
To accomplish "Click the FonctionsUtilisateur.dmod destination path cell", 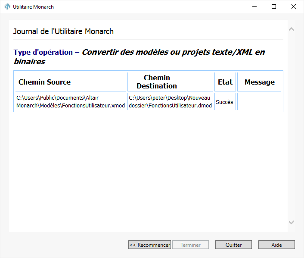I will [x=170, y=102].
